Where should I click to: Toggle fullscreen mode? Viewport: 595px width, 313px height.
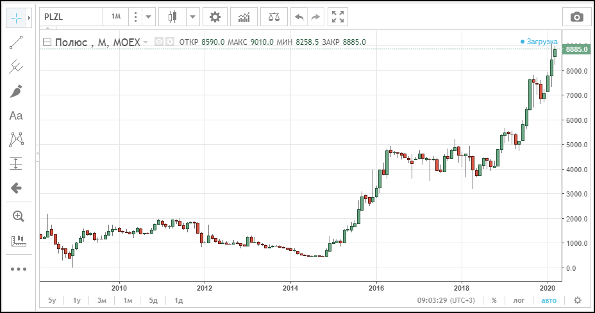coord(338,17)
